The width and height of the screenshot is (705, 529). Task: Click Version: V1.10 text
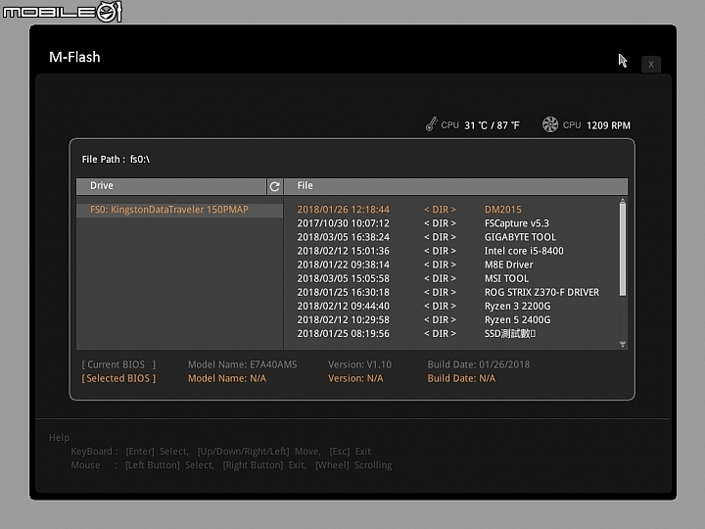coord(359,364)
